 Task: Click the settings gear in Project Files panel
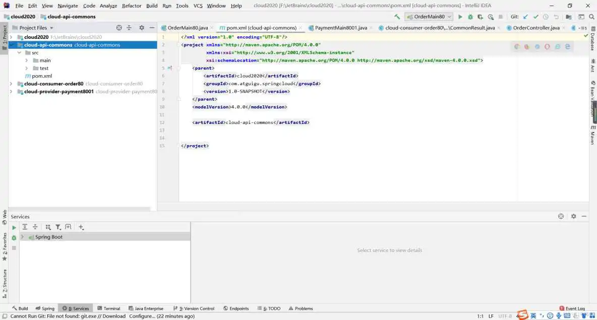point(142,28)
